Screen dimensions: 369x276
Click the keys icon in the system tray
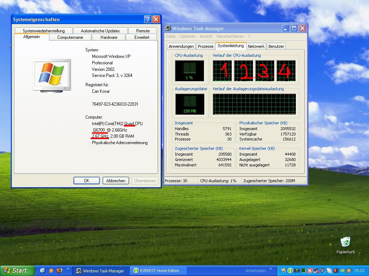click(284, 271)
